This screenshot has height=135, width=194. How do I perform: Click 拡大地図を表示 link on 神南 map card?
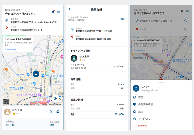point(11,50)
